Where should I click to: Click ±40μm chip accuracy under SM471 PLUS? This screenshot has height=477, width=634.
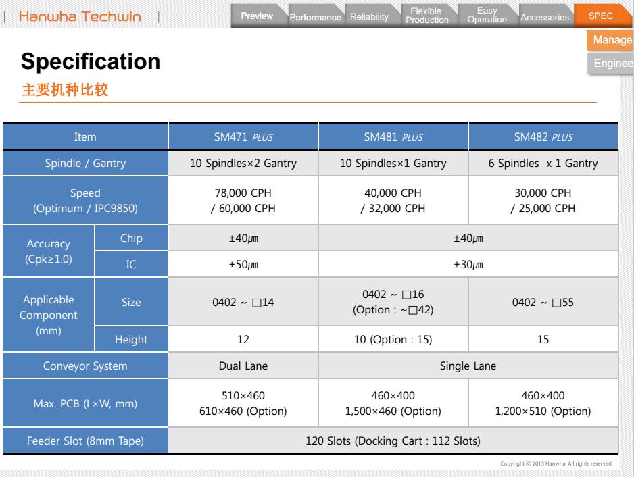pos(243,238)
